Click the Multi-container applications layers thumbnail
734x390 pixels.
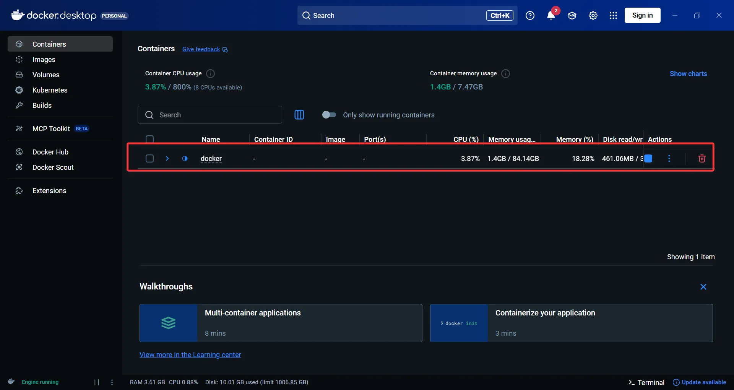click(169, 323)
